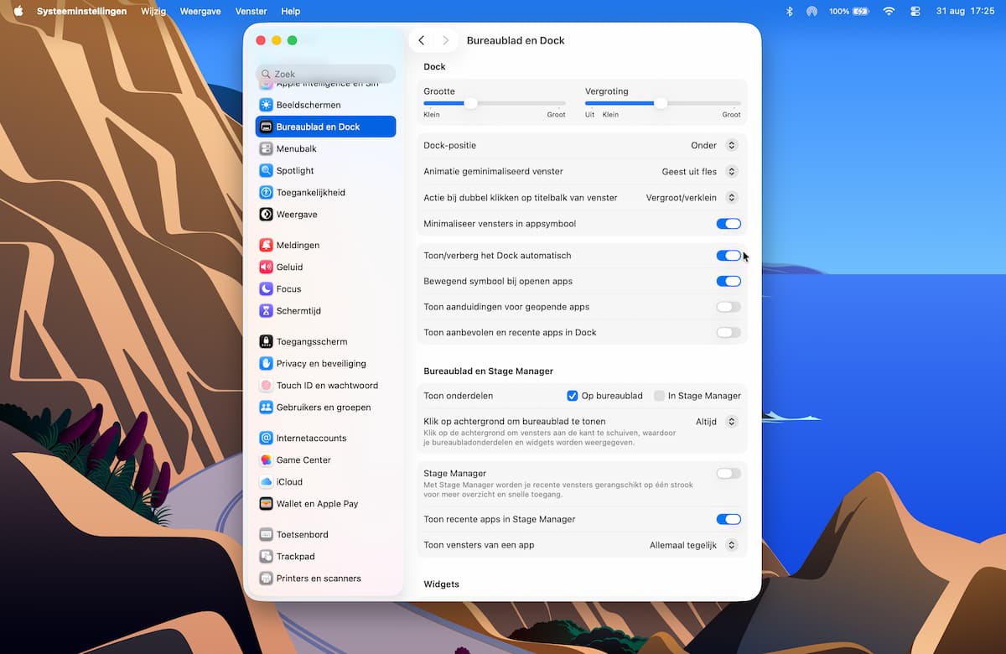Viewport: 1006px width, 654px height.
Task: Open Focus settings icon
Action: (x=266, y=288)
